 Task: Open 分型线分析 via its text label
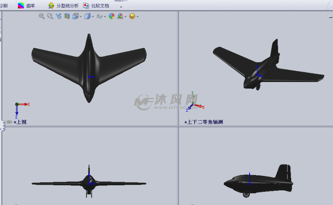coord(67,6)
